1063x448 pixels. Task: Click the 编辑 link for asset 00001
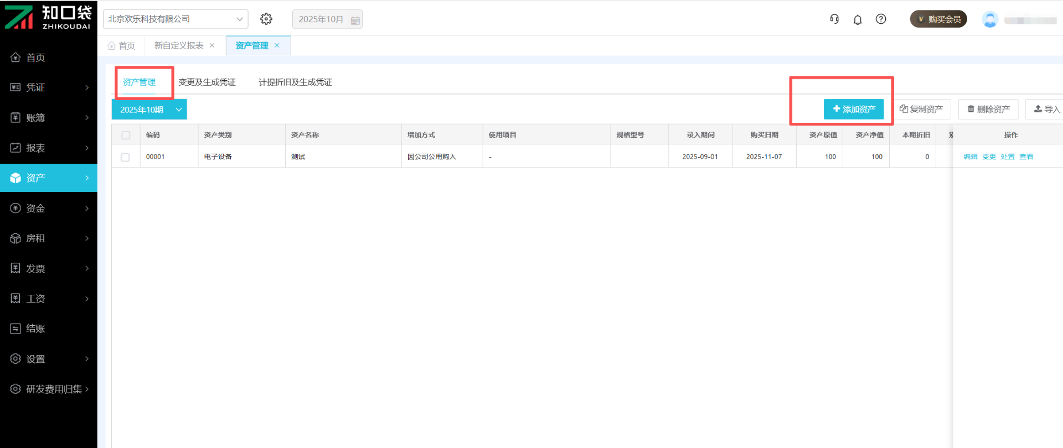point(970,157)
